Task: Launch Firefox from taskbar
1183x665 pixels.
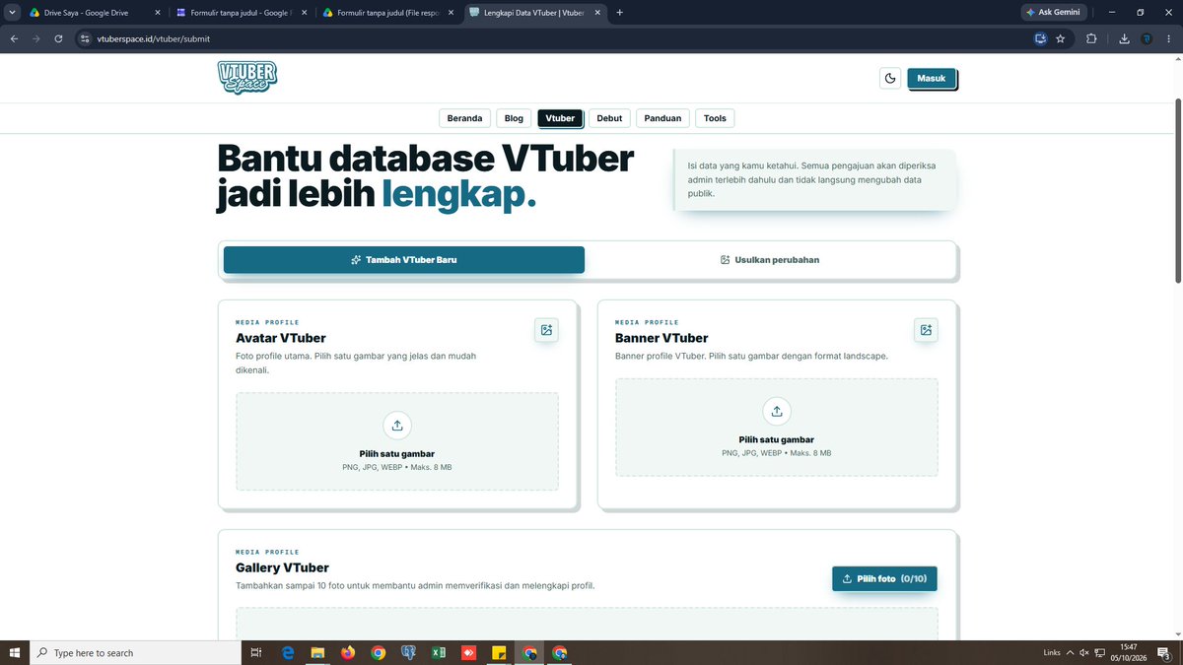Action: [348, 652]
